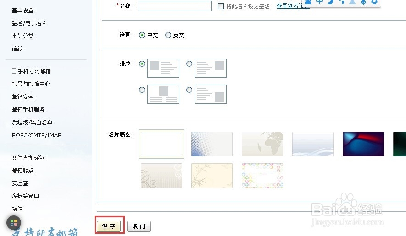Viewport: 406px width, 236px height.
Task: Open POP3/SMTP/IMAP settings in the sidebar
Action: [37, 135]
